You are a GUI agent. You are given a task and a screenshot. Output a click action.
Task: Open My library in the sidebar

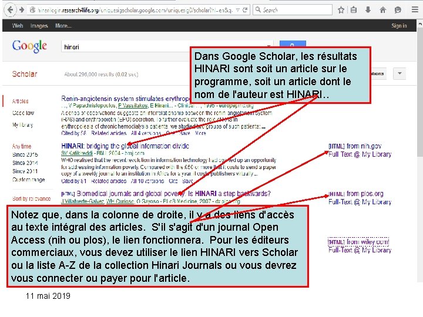click(x=23, y=125)
